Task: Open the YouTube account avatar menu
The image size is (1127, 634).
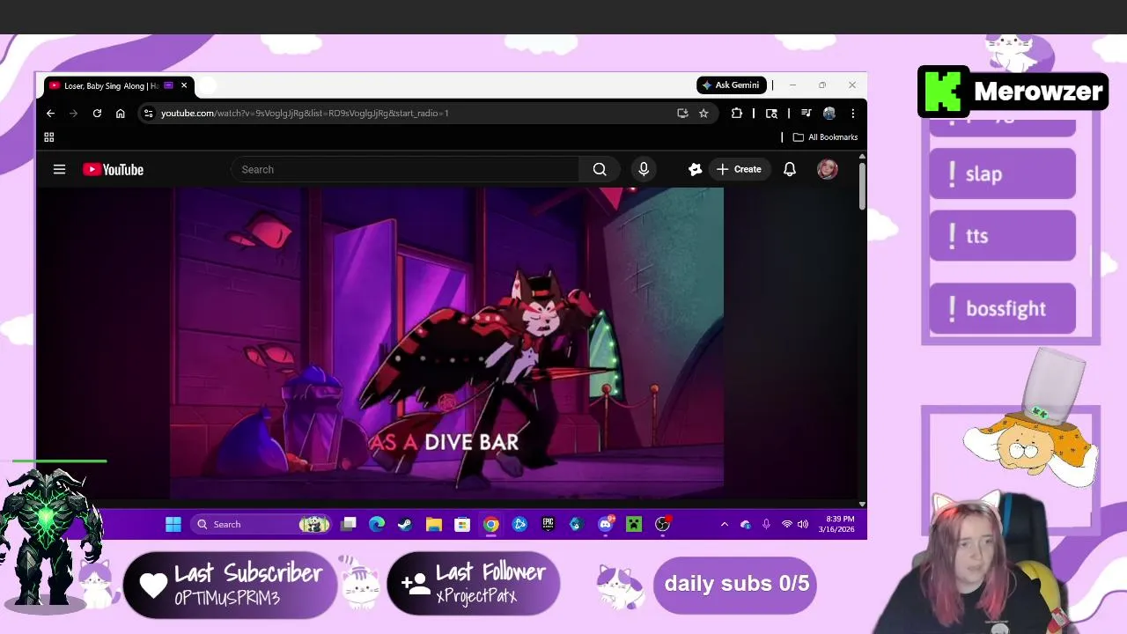Action: click(x=827, y=169)
